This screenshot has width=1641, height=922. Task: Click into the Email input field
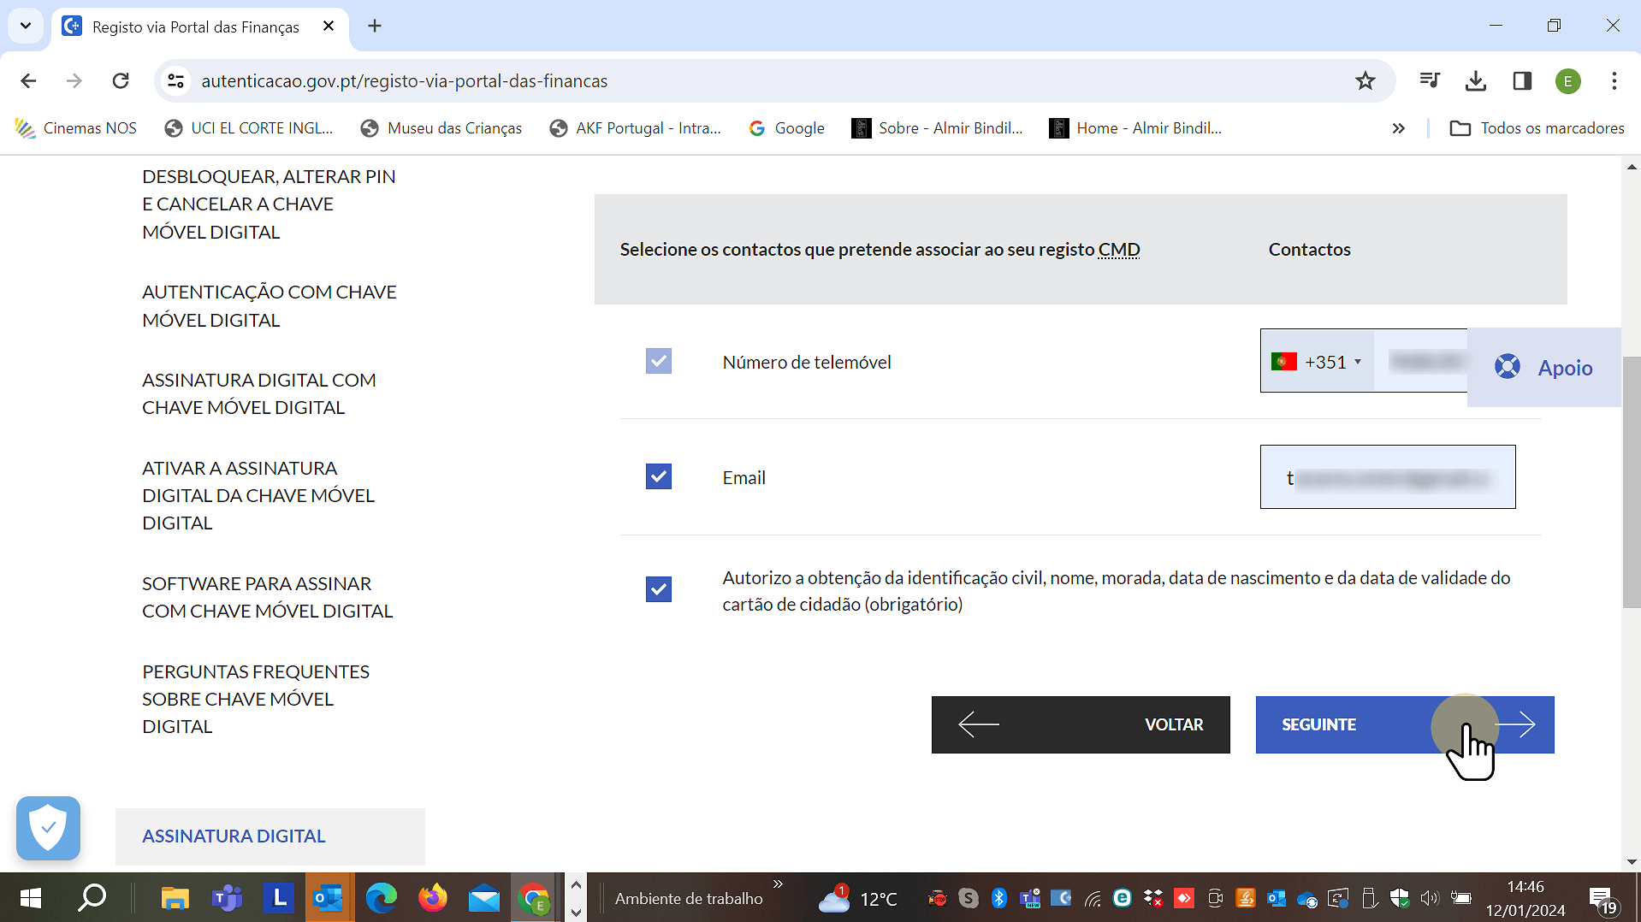1387,477
